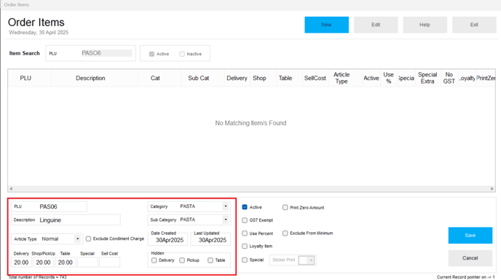Toggle the Inactive search filter checkbox

point(182,54)
